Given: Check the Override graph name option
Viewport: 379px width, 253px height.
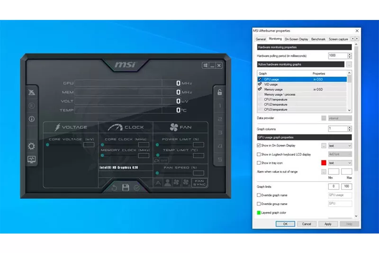Looking at the screenshot, I should pos(259,195).
